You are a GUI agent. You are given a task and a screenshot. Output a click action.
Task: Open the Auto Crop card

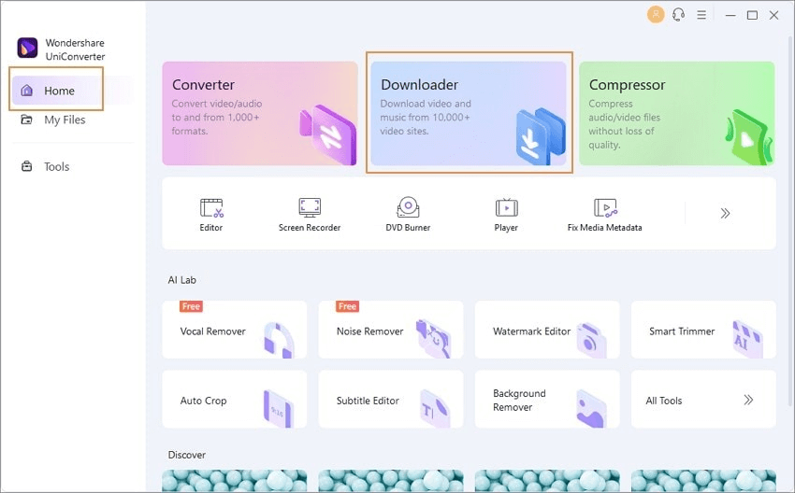coord(235,399)
